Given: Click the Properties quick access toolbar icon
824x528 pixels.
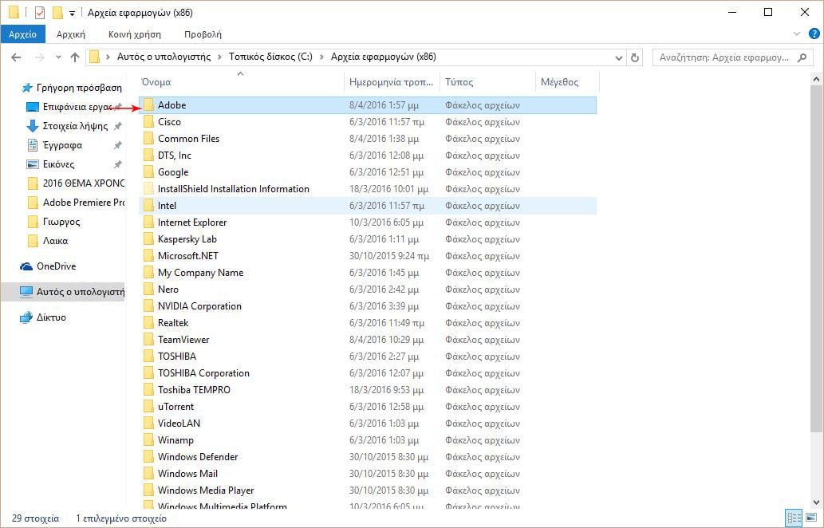Looking at the screenshot, I should (40, 13).
